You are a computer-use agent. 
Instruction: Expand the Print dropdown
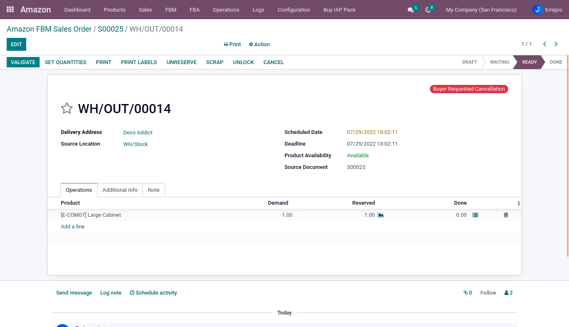232,45
